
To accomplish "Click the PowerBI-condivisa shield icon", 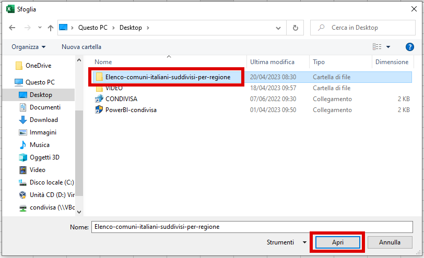I will pyautogui.click(x=99, y=110).
